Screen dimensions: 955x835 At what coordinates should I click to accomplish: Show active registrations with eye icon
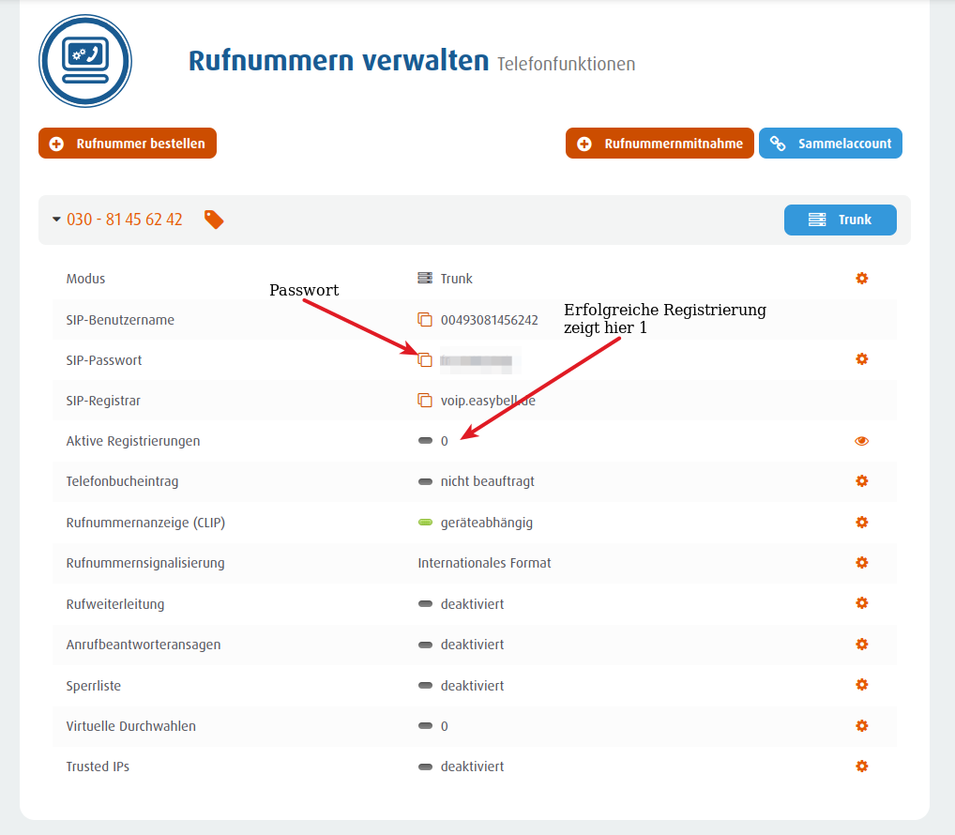point(861,441)
